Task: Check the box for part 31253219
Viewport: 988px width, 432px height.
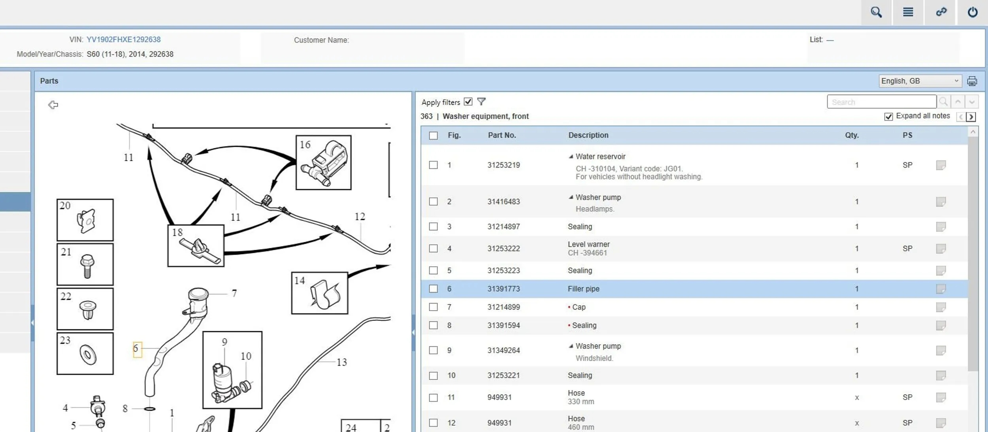Action: [x=433, y=165]
